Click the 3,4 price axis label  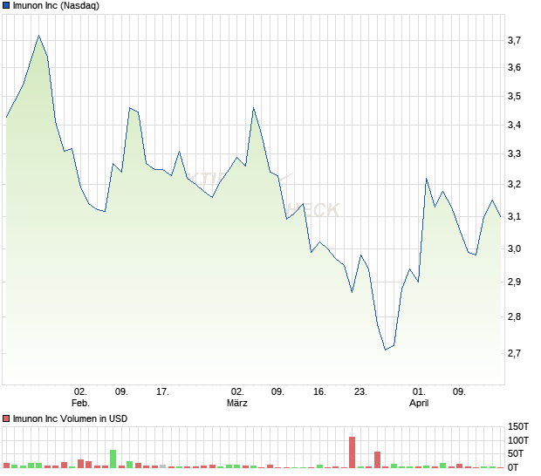tap(514, 125)
